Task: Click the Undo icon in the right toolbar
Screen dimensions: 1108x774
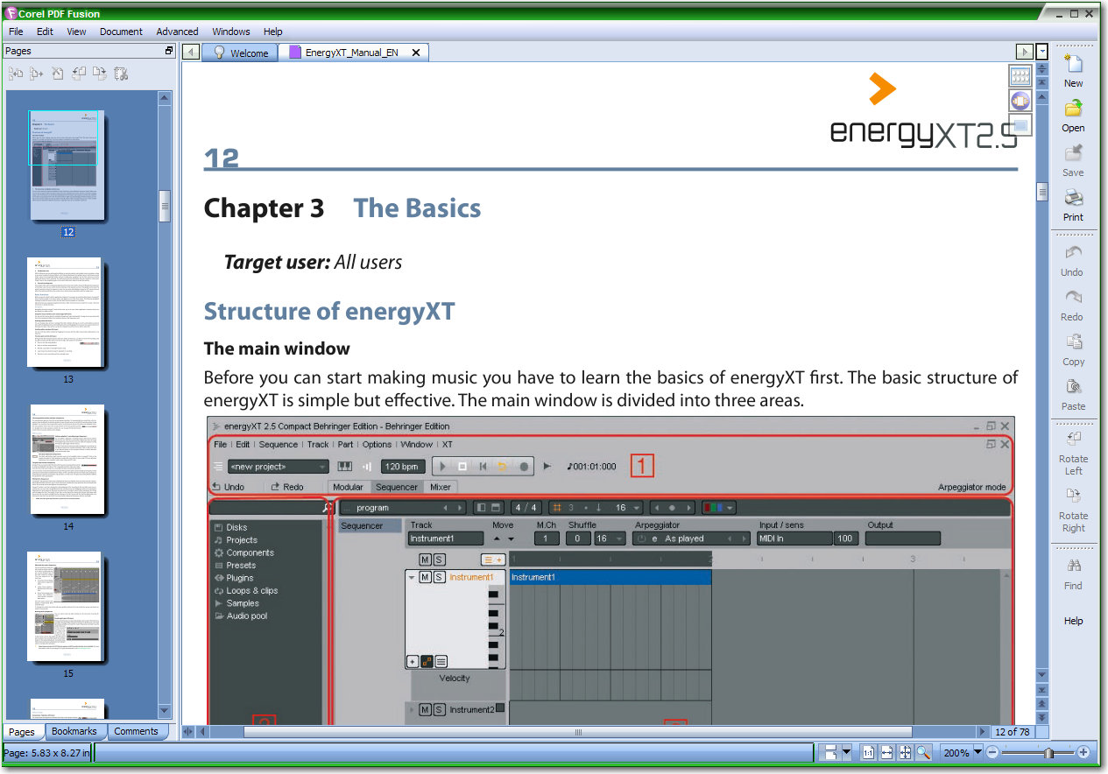Action: click(x=1073, y=253)
